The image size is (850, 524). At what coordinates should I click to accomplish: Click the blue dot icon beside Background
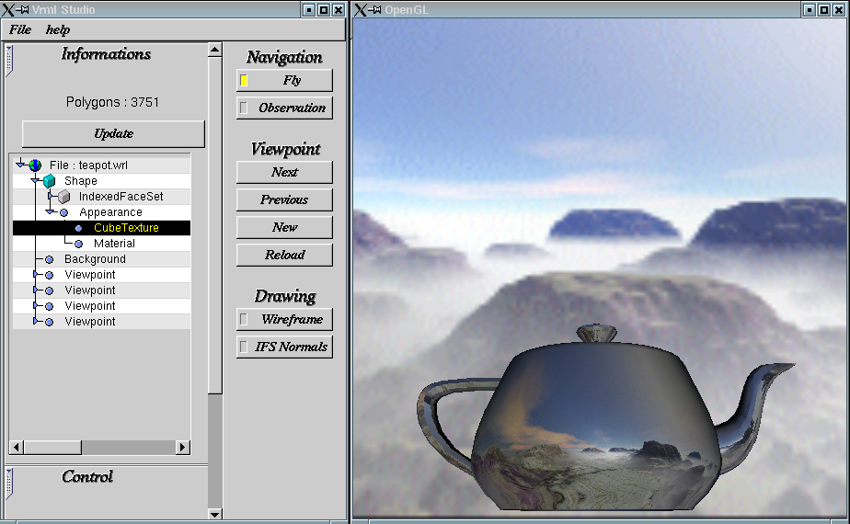coord(50,259)
